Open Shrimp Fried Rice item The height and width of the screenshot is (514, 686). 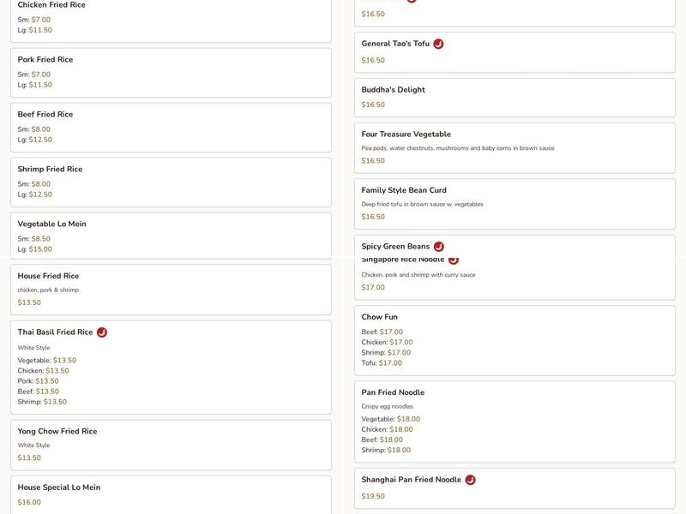(171, 182)
